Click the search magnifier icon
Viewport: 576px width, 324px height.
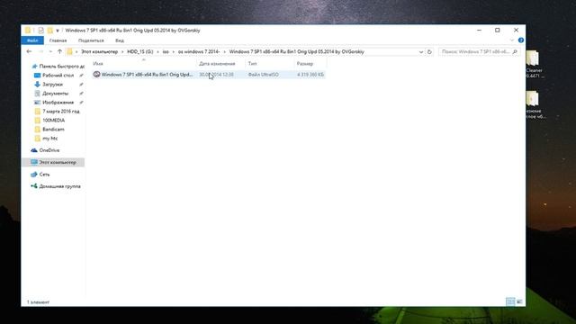tap(515, 52)
